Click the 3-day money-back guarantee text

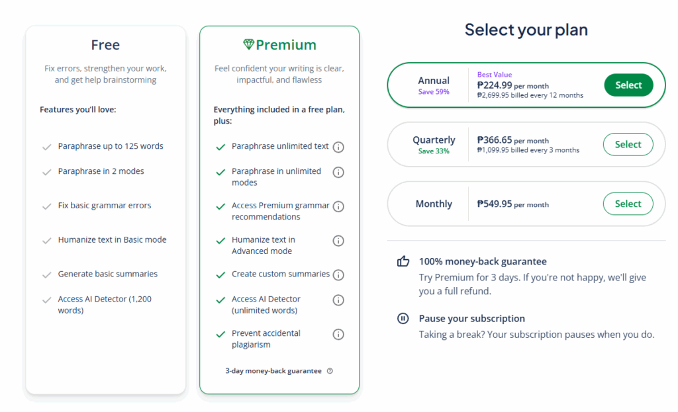click(x=273, y=371)
